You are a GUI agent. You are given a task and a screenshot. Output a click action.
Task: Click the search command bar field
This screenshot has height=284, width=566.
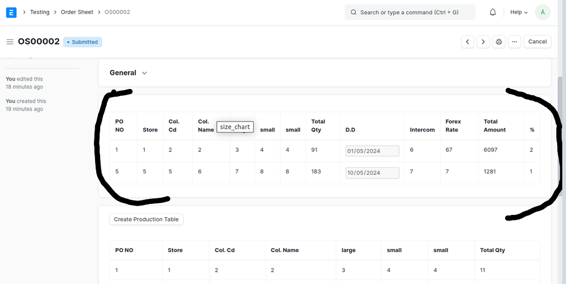click(x=410, y=12)
